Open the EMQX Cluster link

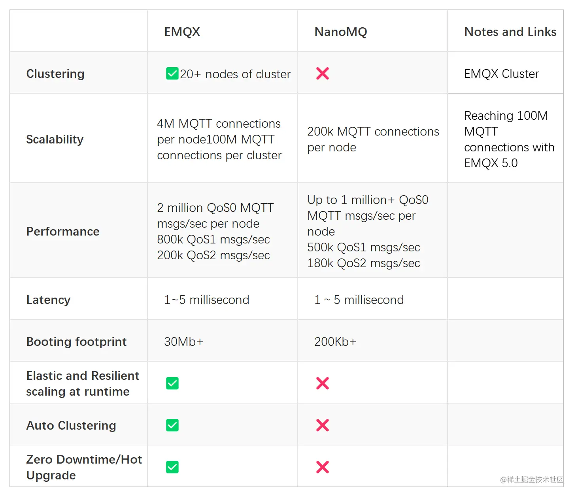tap(501, 74)
